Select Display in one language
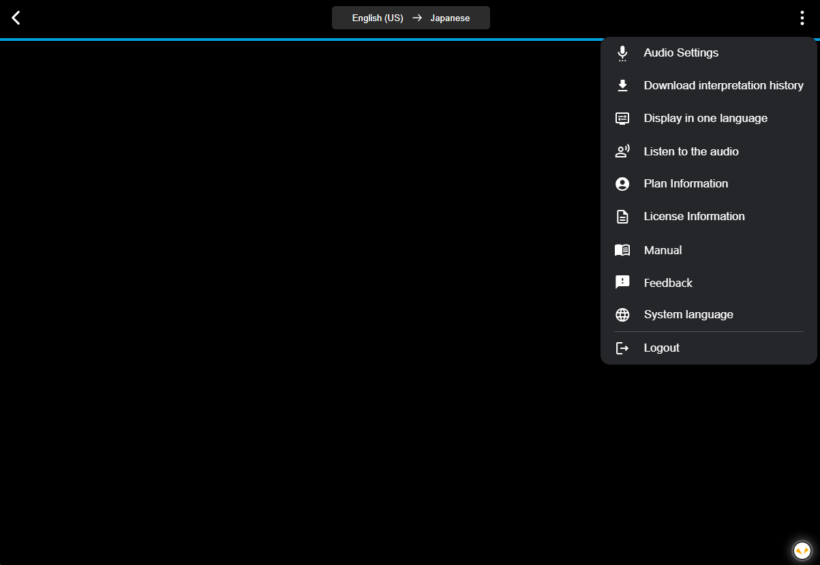The width and height of the screenshot is (820, 565). [705, 119]
